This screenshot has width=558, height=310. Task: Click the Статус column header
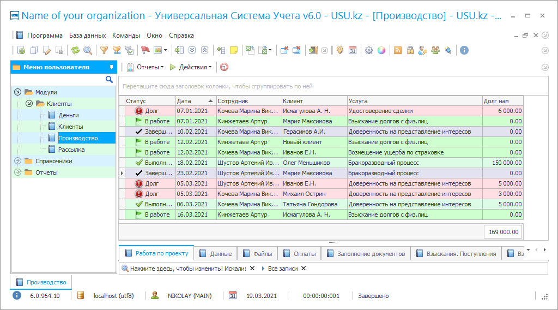[x=150, y=101]
